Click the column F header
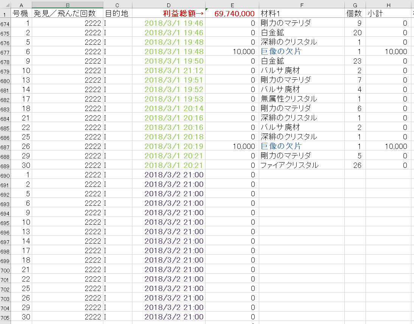Screen dimensions: 414x324 tap(302, 5)
